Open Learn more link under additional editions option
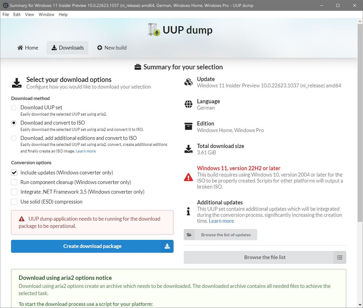This screenshot has height=308, width=363. [86, 151]
